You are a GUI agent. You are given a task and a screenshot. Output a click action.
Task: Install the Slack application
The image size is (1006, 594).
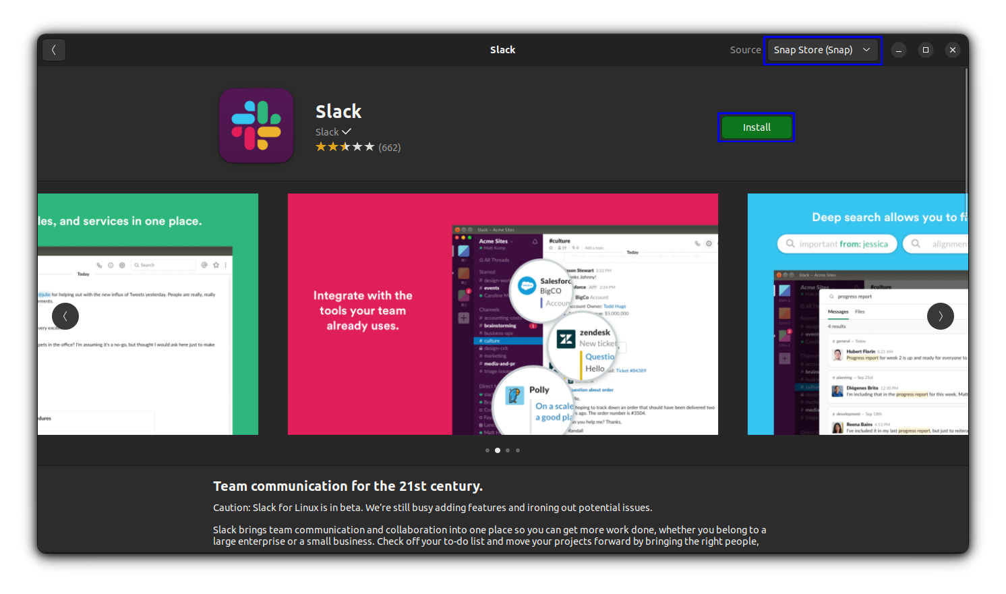tap(757, 127)
